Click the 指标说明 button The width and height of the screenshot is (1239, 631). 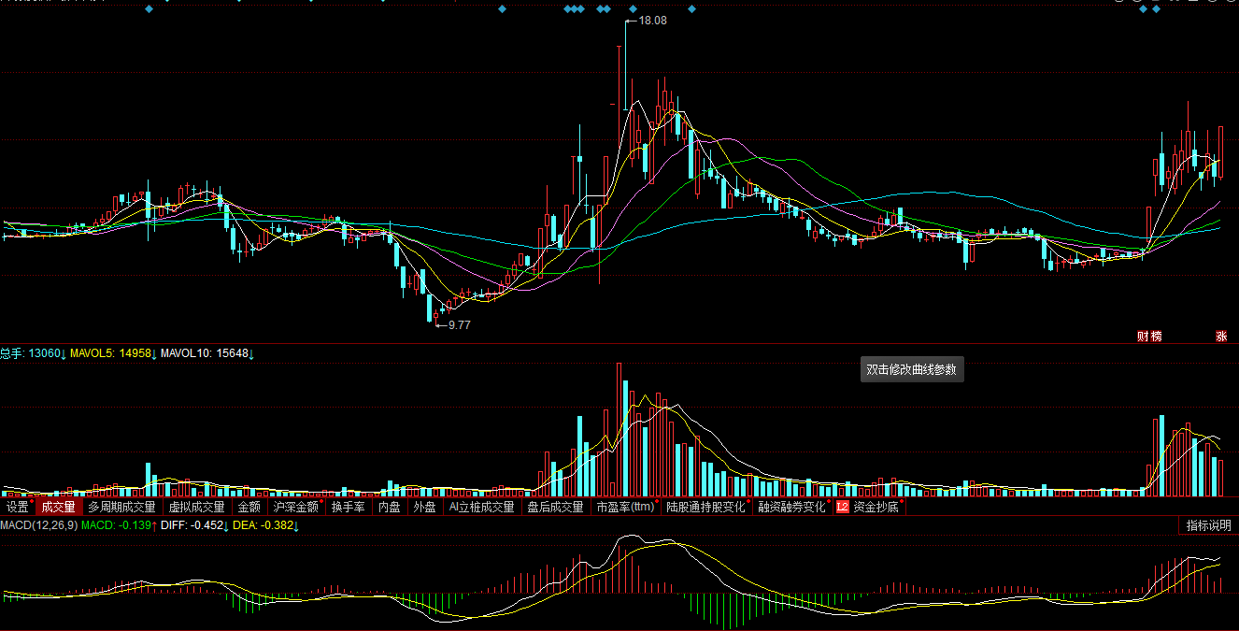point(1208,525)
